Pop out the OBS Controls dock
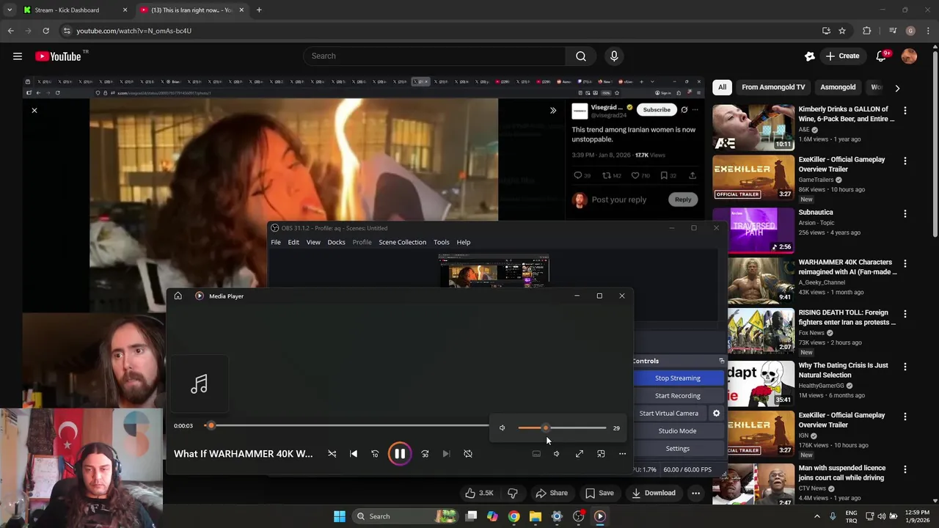Image resolution: width=939 pixels, height=528 pixels. tap(721, 361)
